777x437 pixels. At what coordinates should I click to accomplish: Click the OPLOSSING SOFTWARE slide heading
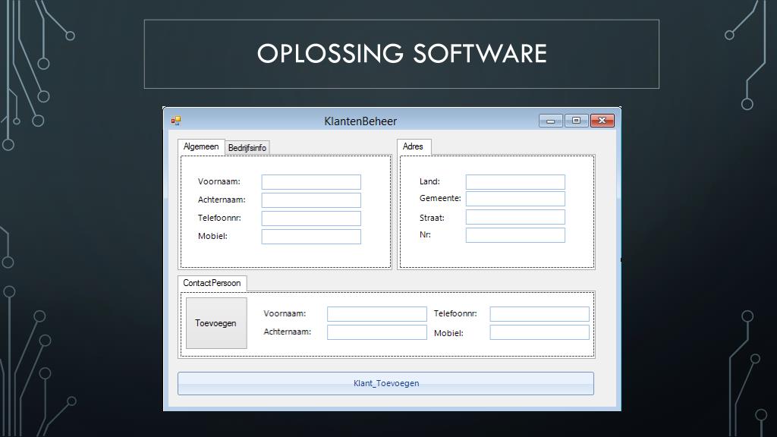(401, 54)
